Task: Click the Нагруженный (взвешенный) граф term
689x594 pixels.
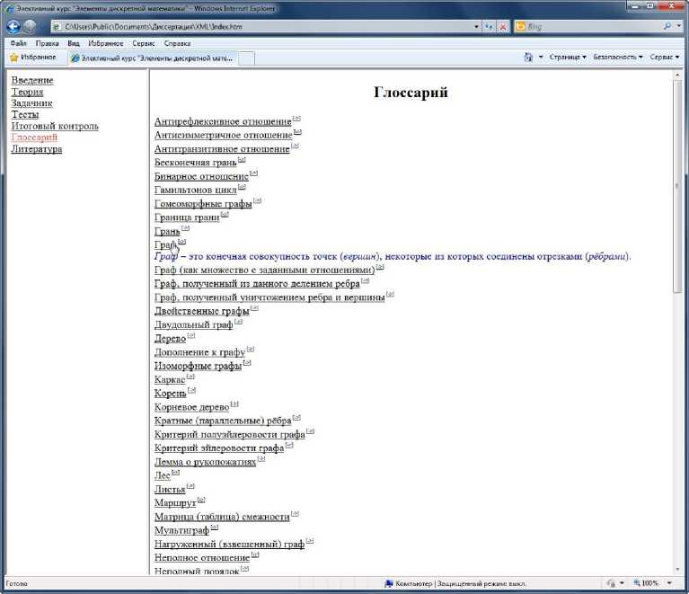Action: (229, 544)
